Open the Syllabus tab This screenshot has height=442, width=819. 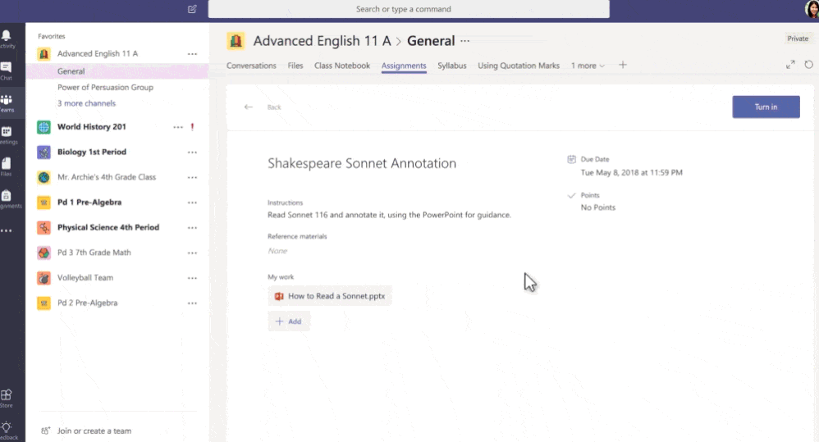[452, 66]
